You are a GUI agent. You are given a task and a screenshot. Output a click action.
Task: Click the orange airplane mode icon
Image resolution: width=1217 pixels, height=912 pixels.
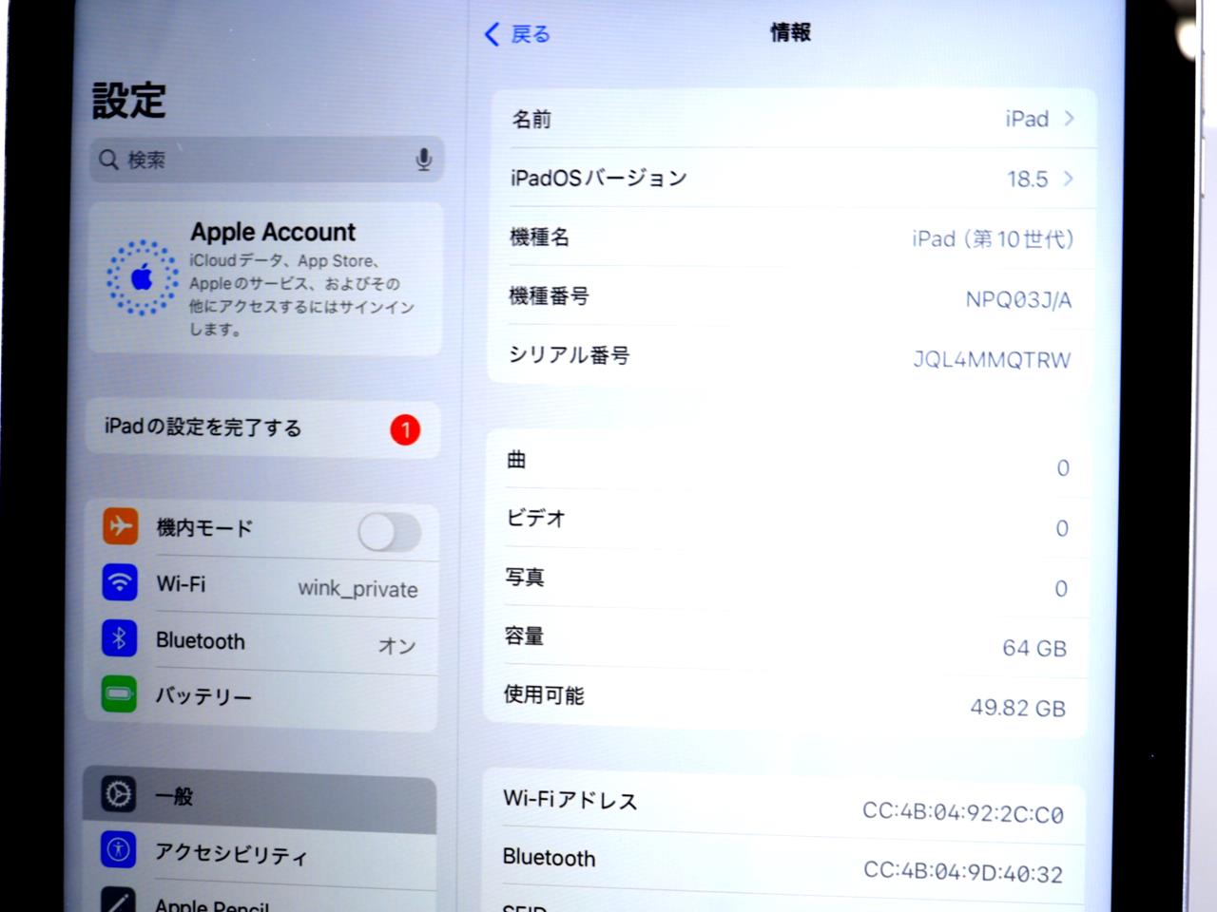pyautogui.click(x=120, y=525)
